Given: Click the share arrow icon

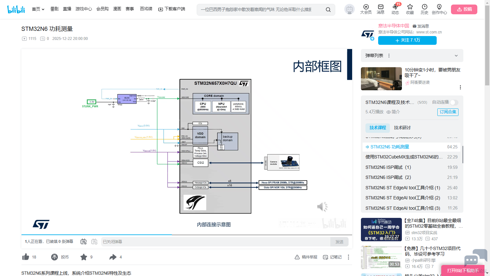Looking at the screenshot, I should coord(113,257).
